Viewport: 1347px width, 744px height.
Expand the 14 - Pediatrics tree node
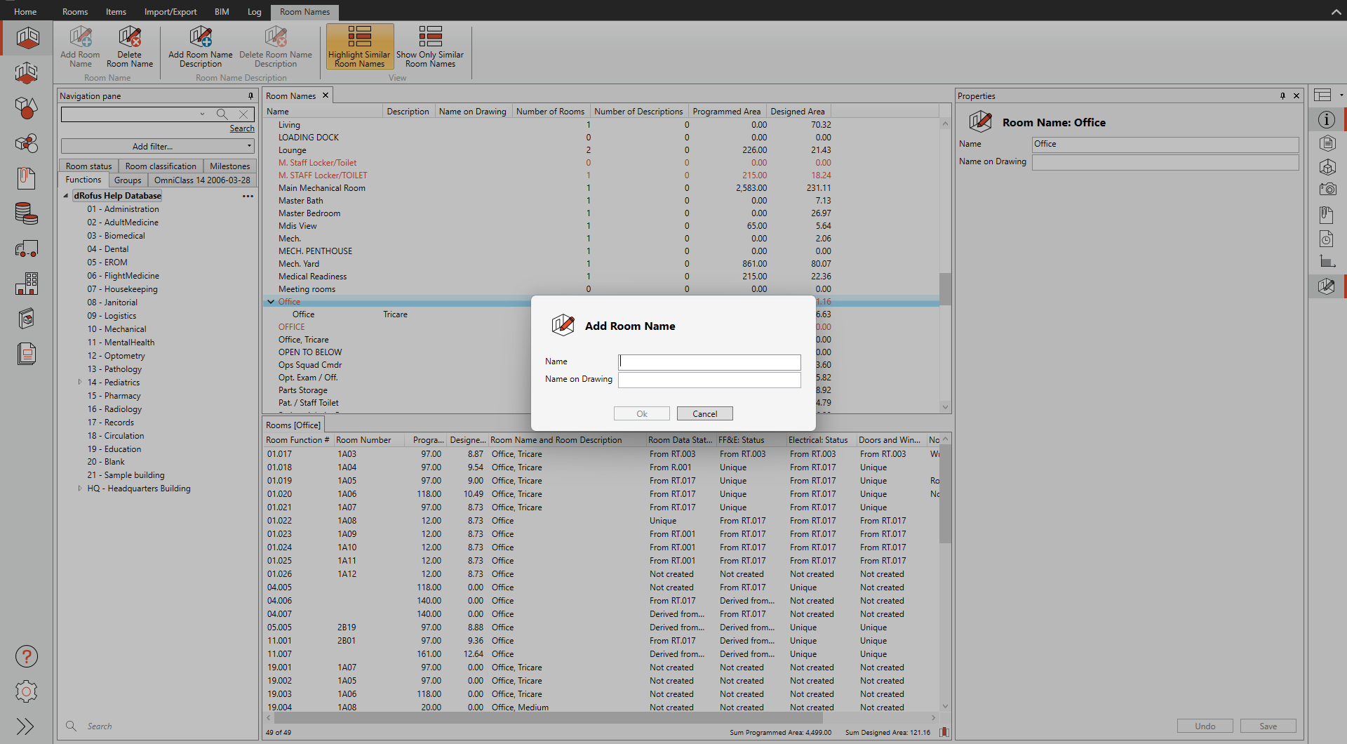click(x=80, y=383)
